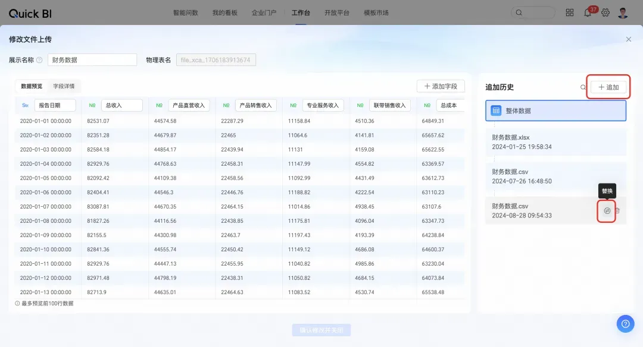This screenshot has height=347, width=643.
Task: Change the Str type of 报告日期 column
Action: (x=26, y=106)
